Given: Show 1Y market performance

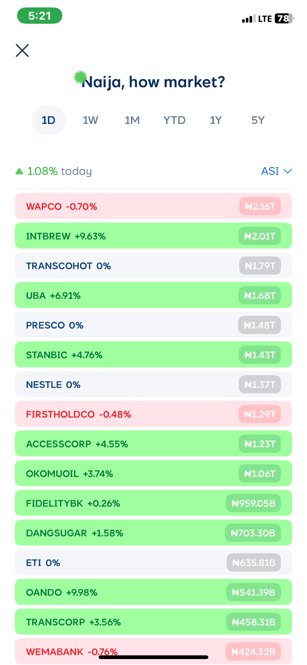Looking at the screenshot, I should (216, 120).
